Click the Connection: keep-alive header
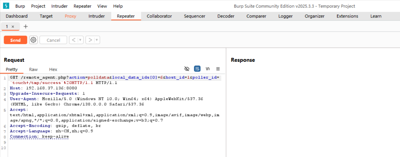The width and height of the screenshot is (400, 157). click(x=39, y=136)
